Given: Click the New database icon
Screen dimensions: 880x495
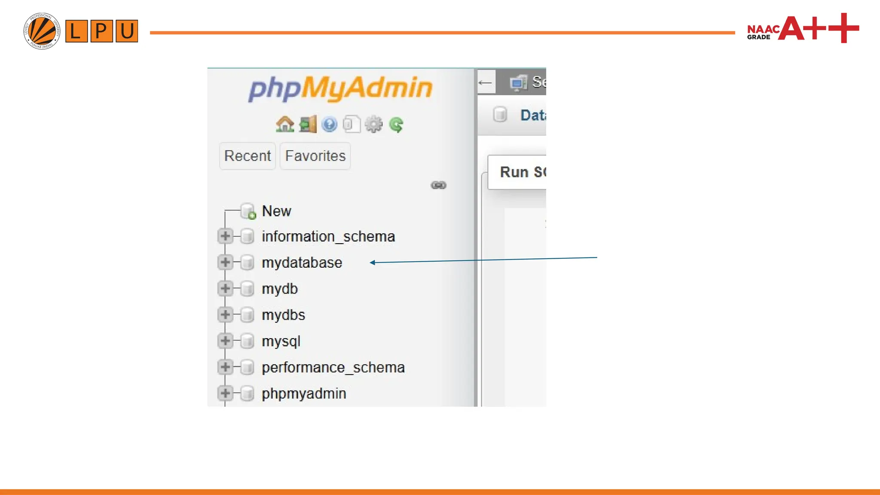Looking at the screenshot, I should tap(248, 211).
